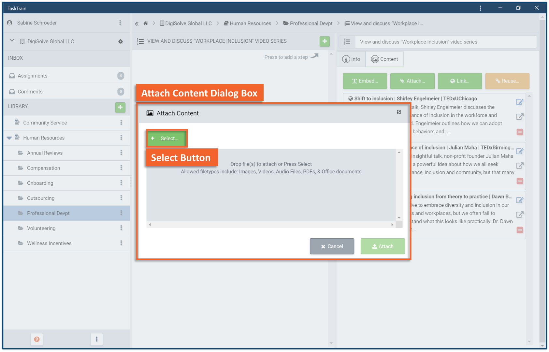The height and width of the screenshot is (352, 549).
Task: Open Sabine Schroeder user options menu
Action: tap(120, 23)
